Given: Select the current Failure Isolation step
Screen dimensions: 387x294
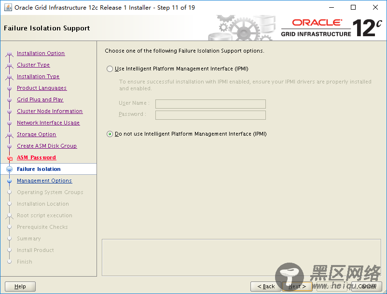Looking at the screenshot, I should [39, 169].
